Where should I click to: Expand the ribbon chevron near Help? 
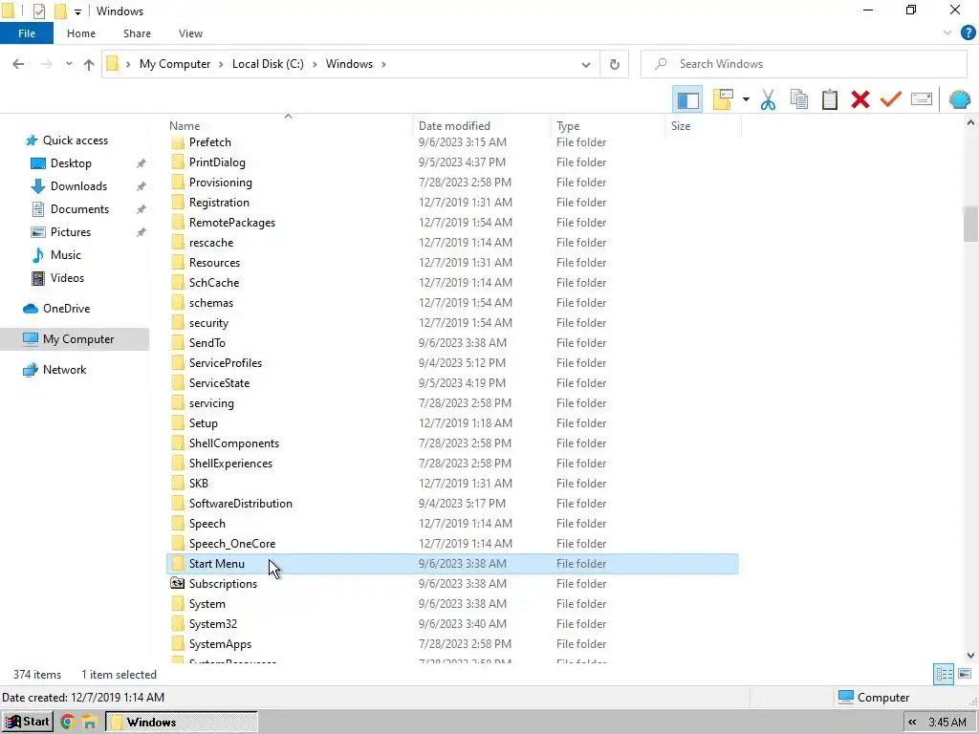point(947,33)
